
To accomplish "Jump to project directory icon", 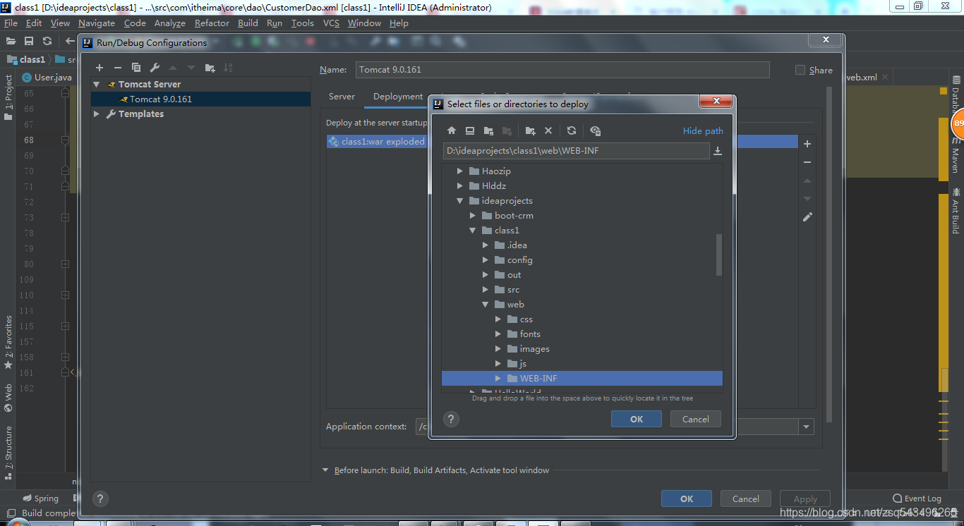I will 488,130.
